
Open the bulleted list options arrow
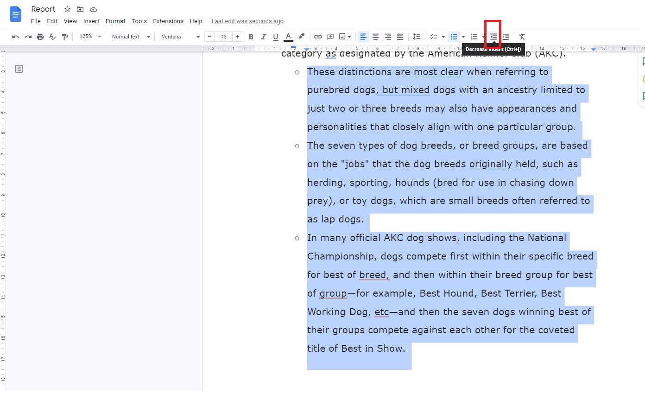tap(463, 37)
